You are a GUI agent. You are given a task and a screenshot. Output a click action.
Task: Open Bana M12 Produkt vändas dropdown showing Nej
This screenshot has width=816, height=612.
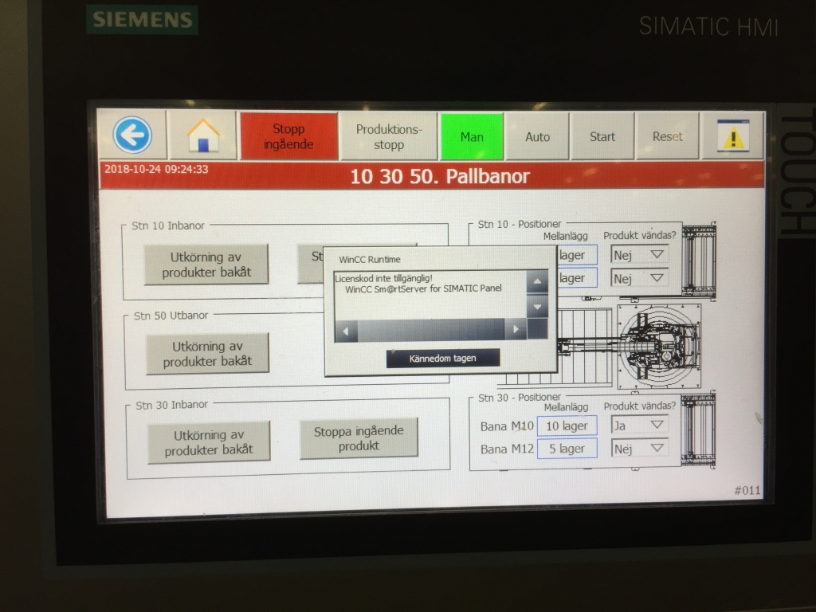coord(639,448)
